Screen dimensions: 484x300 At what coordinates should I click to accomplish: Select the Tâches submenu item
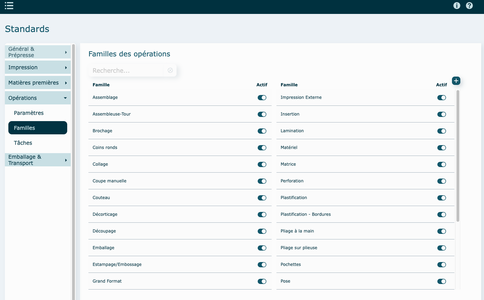(x=23, y=143)
